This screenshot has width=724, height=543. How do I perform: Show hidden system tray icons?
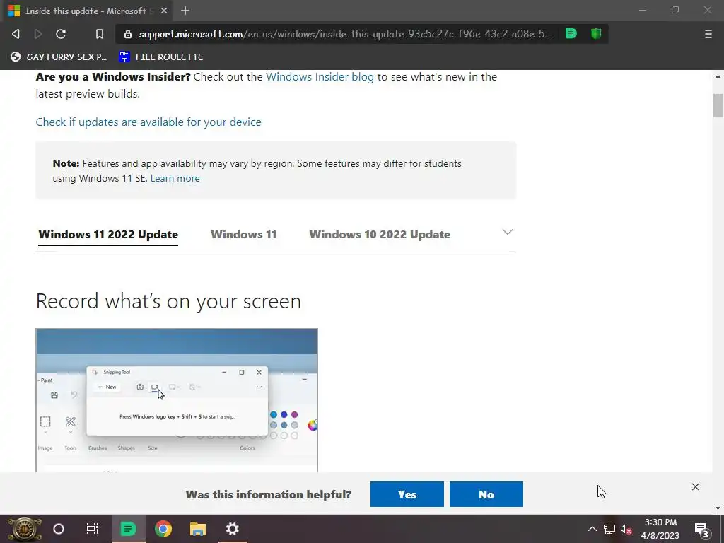coord(592,529)
